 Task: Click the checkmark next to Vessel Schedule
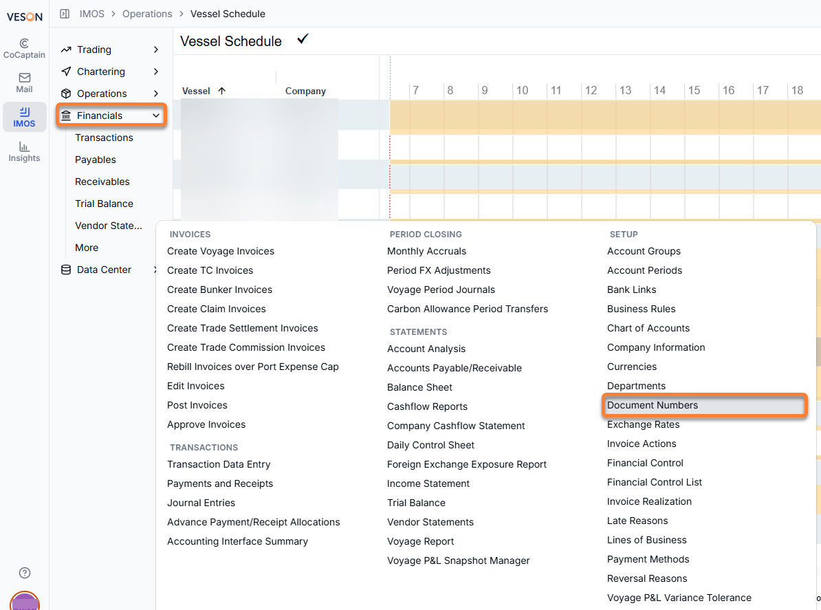pos(303,39)
